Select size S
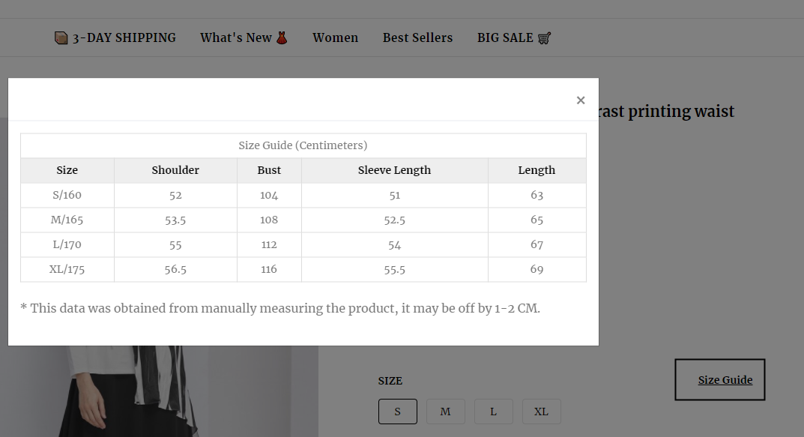 (398, 412)
